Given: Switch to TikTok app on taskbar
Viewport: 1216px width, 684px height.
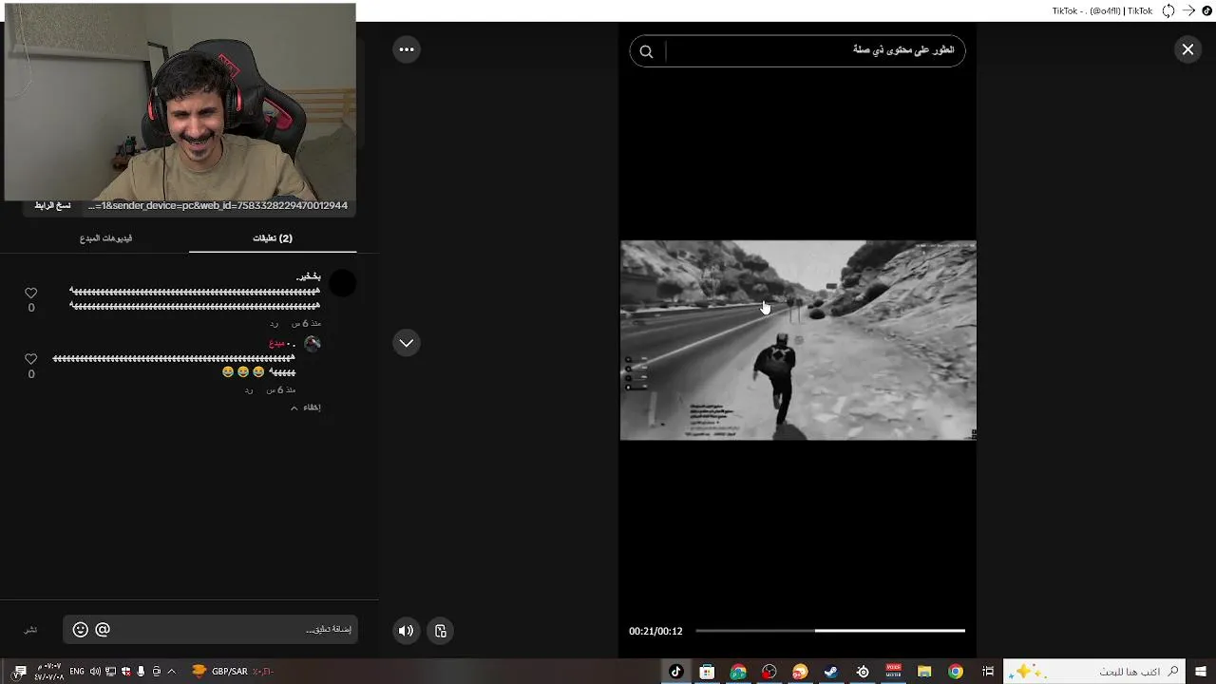Looking at the screenshot, I should coord(675,672).
